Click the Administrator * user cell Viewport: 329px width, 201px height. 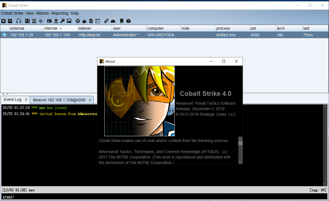(129, 35)
